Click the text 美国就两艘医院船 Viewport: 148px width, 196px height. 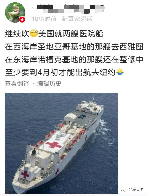click(x=71, y=34)
